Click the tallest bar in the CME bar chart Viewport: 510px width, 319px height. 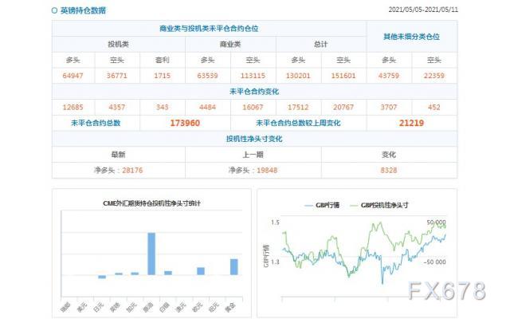(151, 254)
